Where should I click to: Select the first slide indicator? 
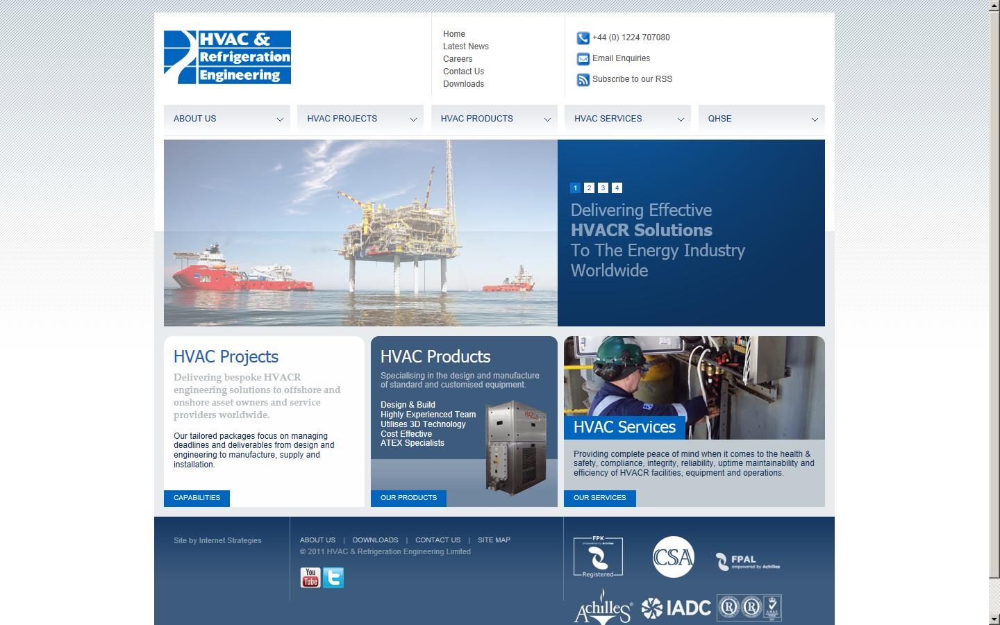tap(575, 187)
